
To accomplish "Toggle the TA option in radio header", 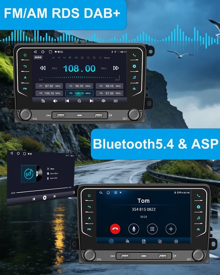I will tap(64, 58).
